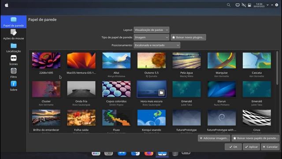282x159 pixels.
Task: Click the search magnifier in top bar
Action: pyautogui.click(x=229, y=5)
